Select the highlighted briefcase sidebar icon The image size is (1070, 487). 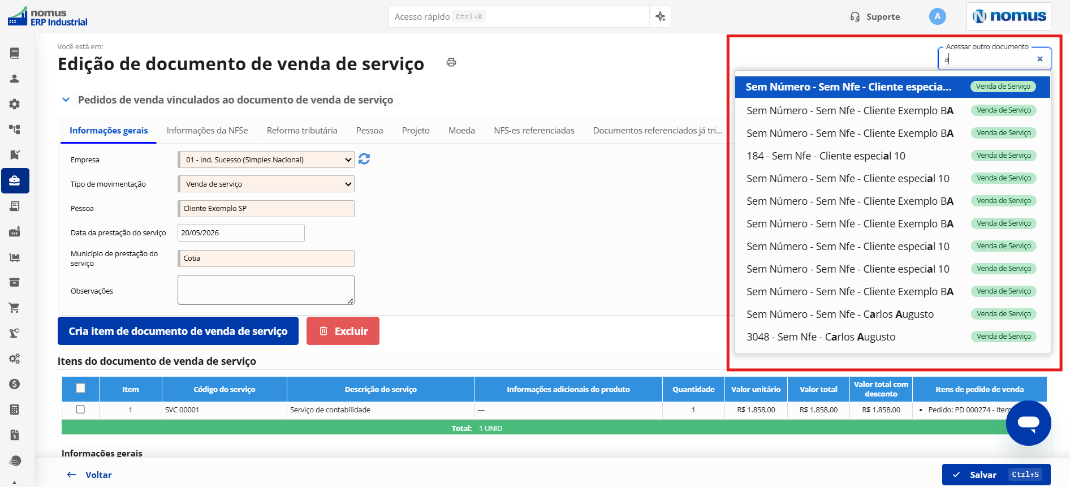tap(15, 180)
